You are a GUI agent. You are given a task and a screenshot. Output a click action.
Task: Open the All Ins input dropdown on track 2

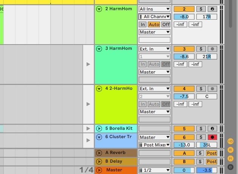(x=155, y=9)
